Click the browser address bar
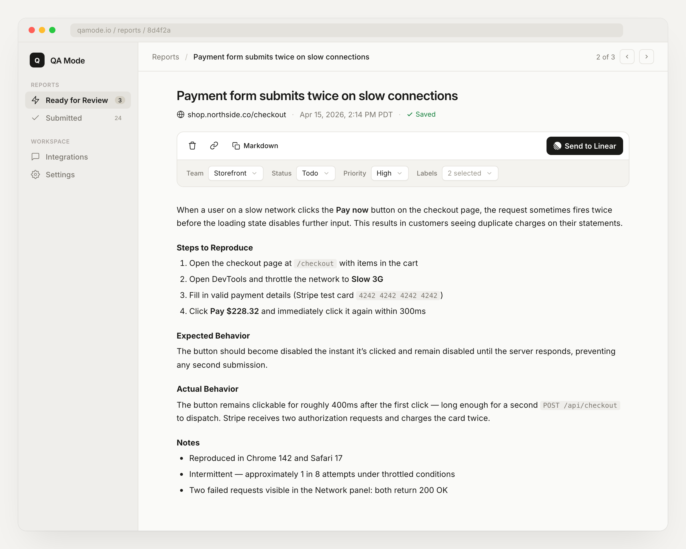 tap(346, 30)
